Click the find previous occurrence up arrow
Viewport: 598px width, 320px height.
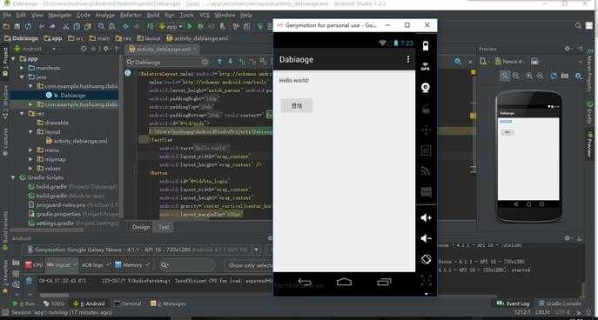(219, 62)
